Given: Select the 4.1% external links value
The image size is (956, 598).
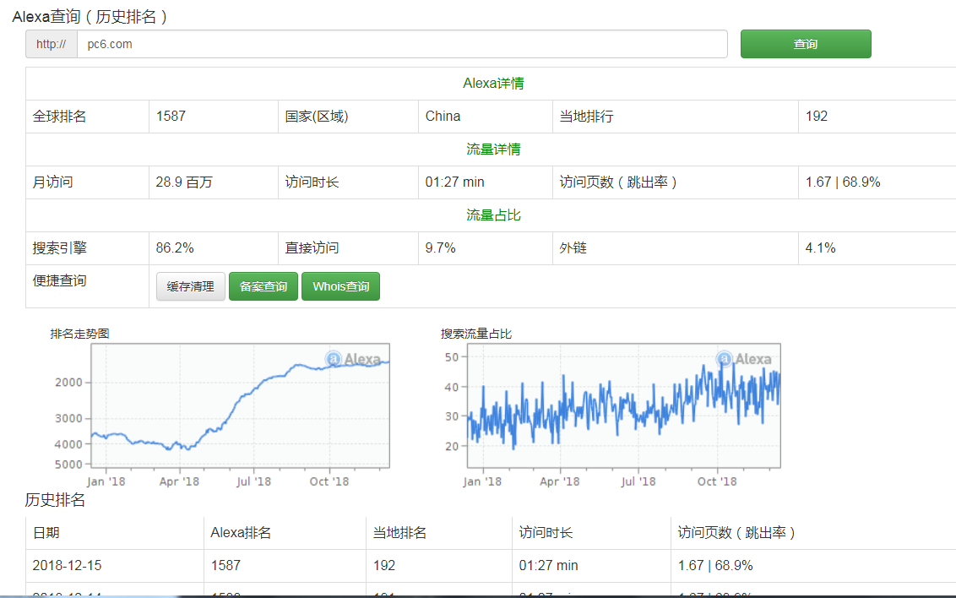Looking at the screenshot, I should (x=820, y=248).
